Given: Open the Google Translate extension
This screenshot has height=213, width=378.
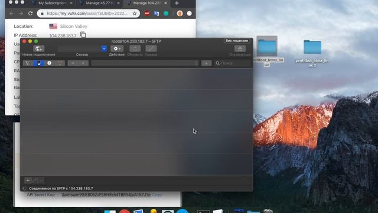Looking at the screenshot, I should point(157,14).
